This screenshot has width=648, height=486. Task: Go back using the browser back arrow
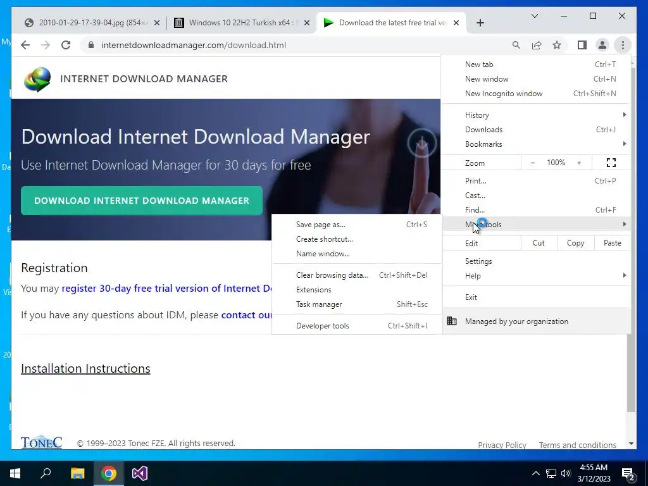coord(25,45)
